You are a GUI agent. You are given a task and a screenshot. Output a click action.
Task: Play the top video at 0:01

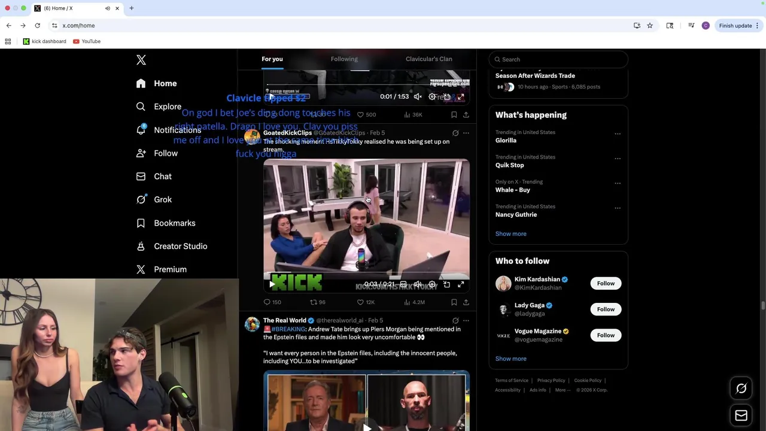[x=272, y=96]
